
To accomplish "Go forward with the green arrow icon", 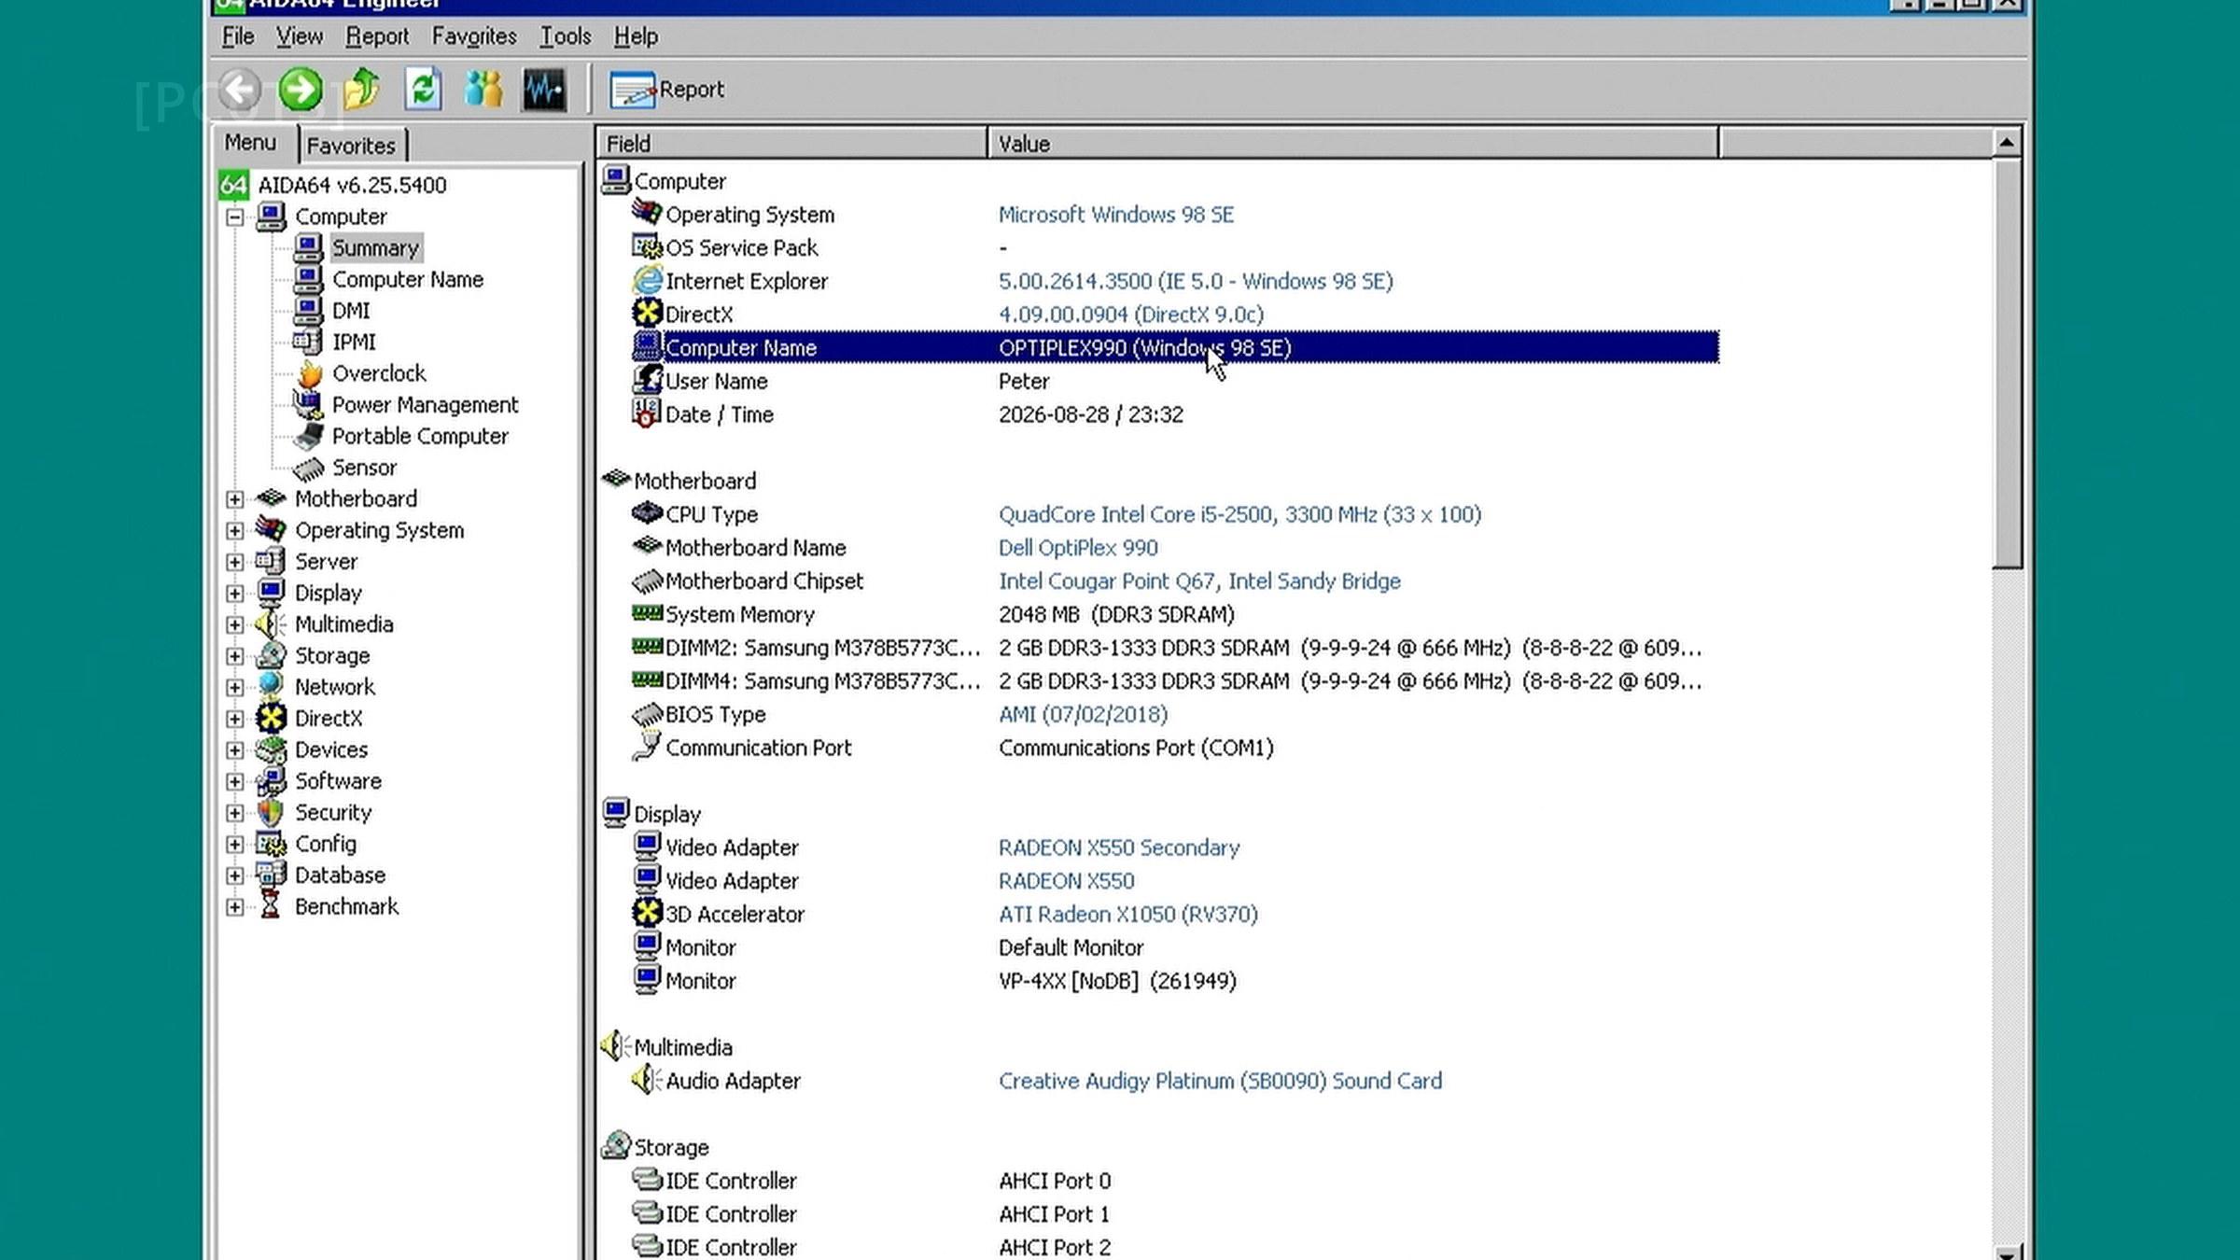I will click(301, 90).
